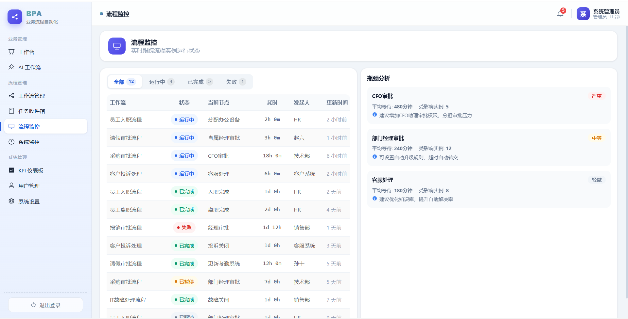Image resolution: width=628 pixels, height=319 pixels.
Task: Click the 状态 column header
Action: click(184, 103)
